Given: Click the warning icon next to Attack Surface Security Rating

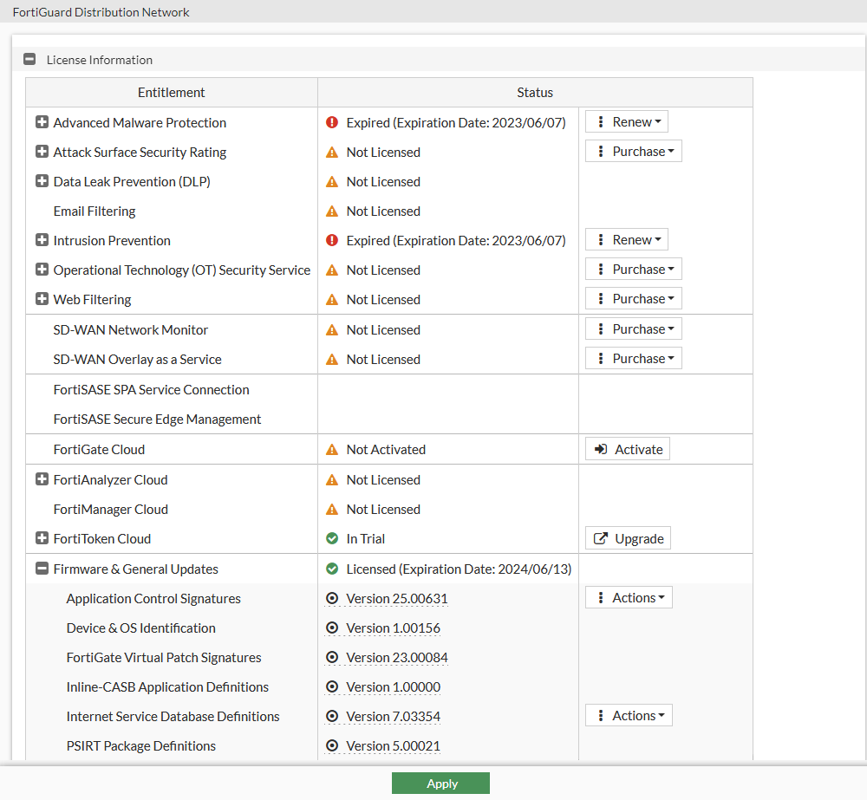Looking at the screenshot, I should click(331, 152).
